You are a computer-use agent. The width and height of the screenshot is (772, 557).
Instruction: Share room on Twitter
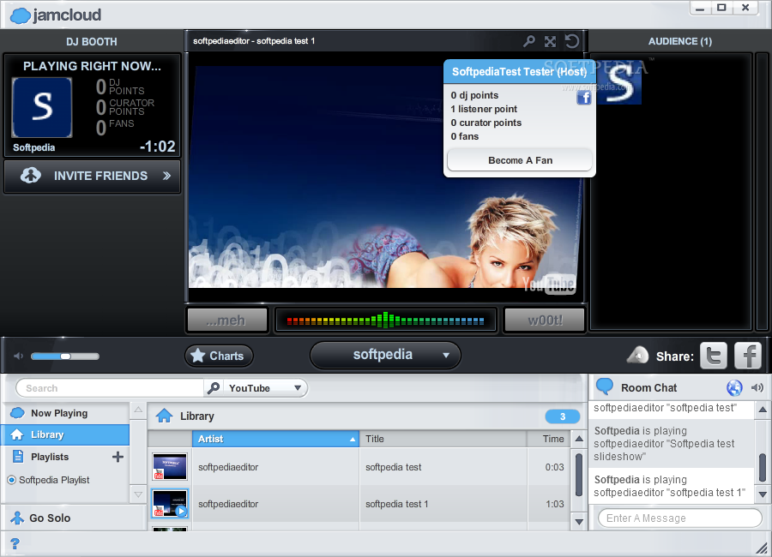click(714, 356)
